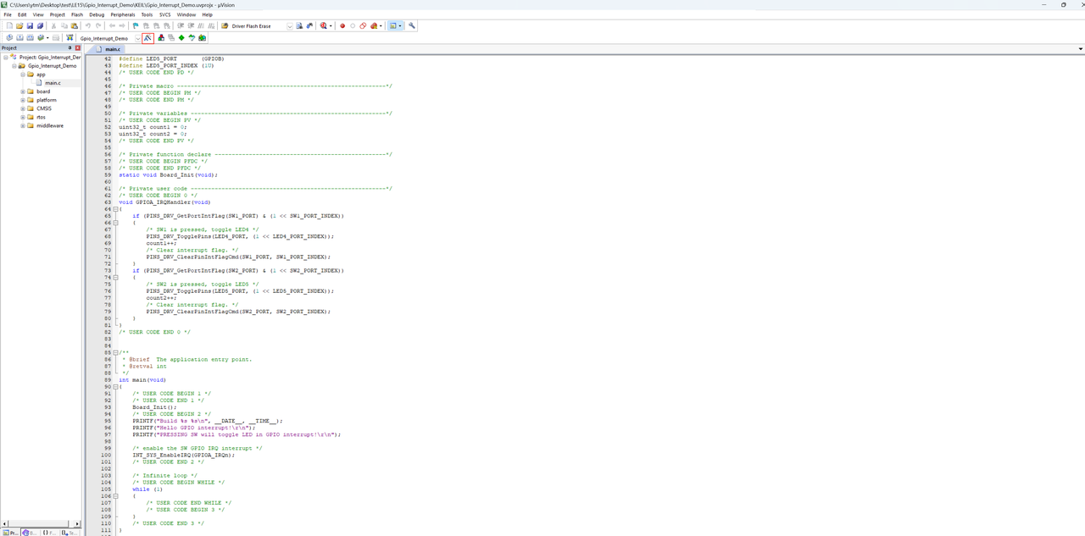This screenshot has height=536, width=1085.
Task: Open Manage Project Items icon
Action: [x=161, y=38]
